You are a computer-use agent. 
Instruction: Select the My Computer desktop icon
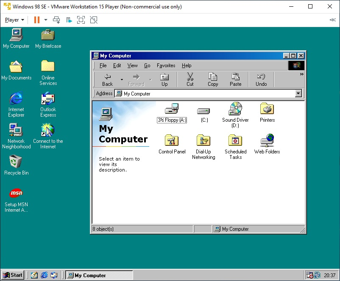[x=16, y=39]
